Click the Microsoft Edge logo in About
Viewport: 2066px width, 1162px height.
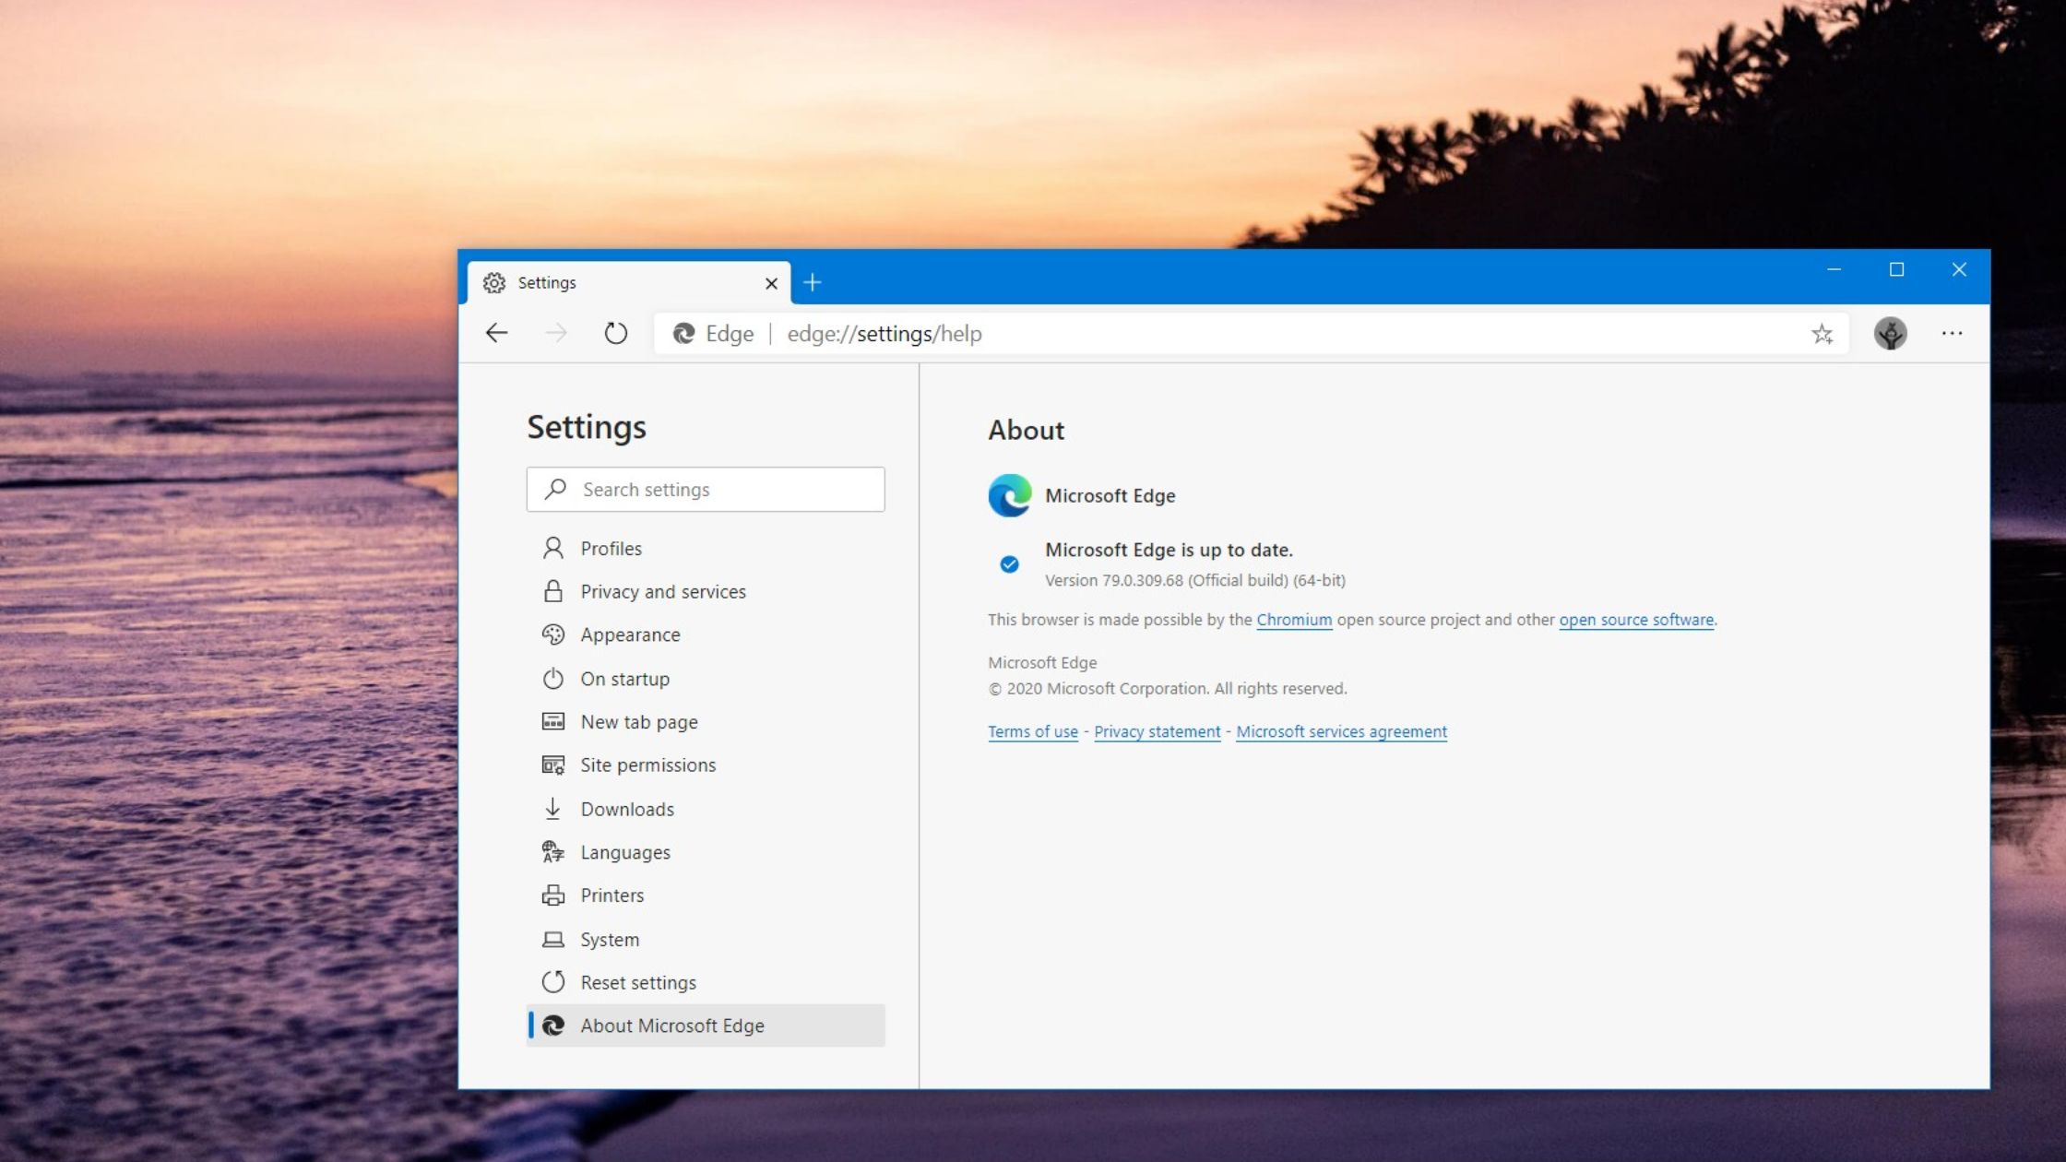[1010, 495]
